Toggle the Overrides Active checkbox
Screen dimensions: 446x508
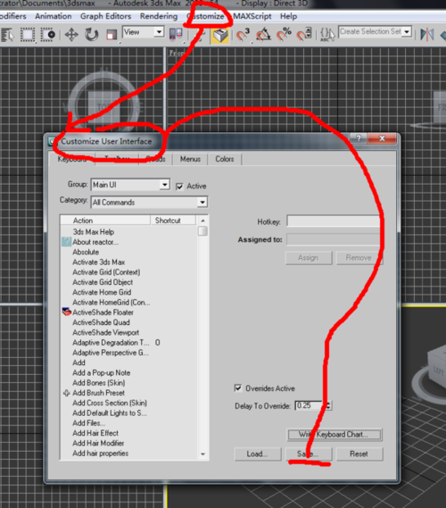(x=238, y=387)
